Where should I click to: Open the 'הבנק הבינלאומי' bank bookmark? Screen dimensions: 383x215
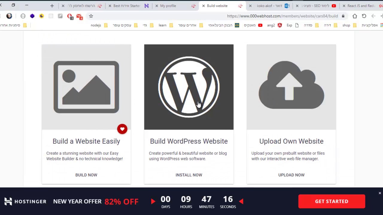224,25
